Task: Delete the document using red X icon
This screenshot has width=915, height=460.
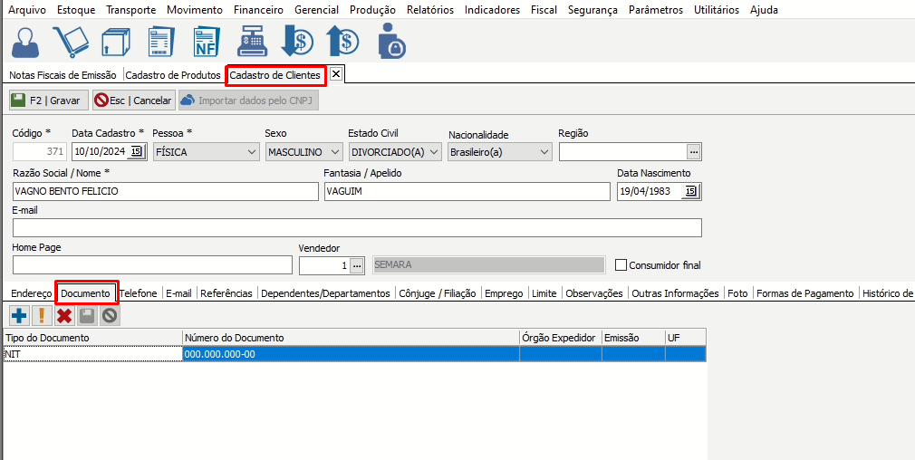Action: tap(64, 315)
